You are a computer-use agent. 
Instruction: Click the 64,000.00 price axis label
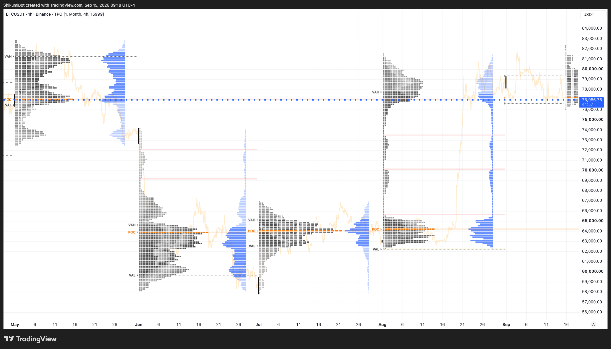(x=592, y=231)
